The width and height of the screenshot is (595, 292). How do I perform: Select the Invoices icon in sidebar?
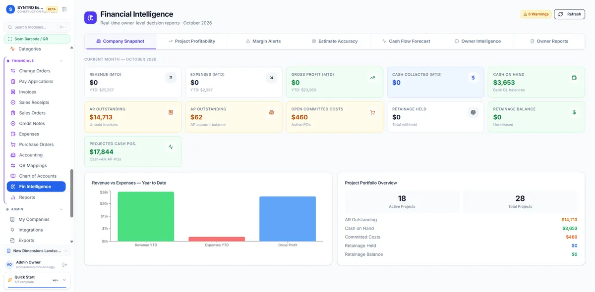point(13,92)
